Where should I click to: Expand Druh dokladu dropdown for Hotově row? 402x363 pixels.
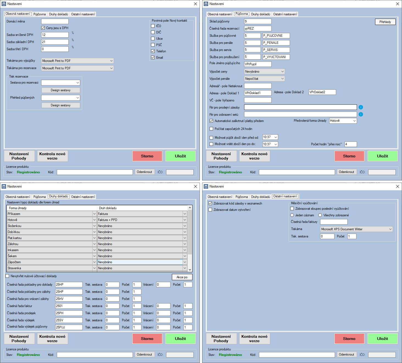point(185,220)
